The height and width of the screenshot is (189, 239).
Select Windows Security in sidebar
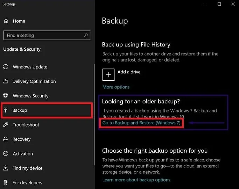click(x=31, y=96)
